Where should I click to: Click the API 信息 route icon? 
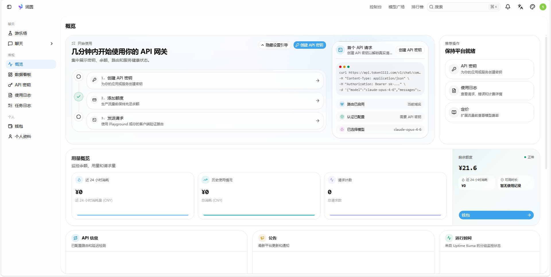[75, 238]
